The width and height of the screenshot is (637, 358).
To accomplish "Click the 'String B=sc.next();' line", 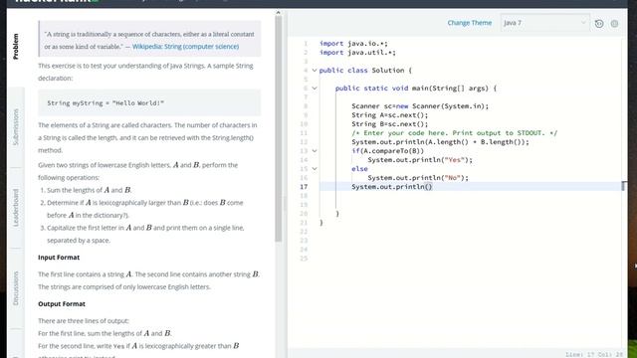I will [x=390, y=123].
